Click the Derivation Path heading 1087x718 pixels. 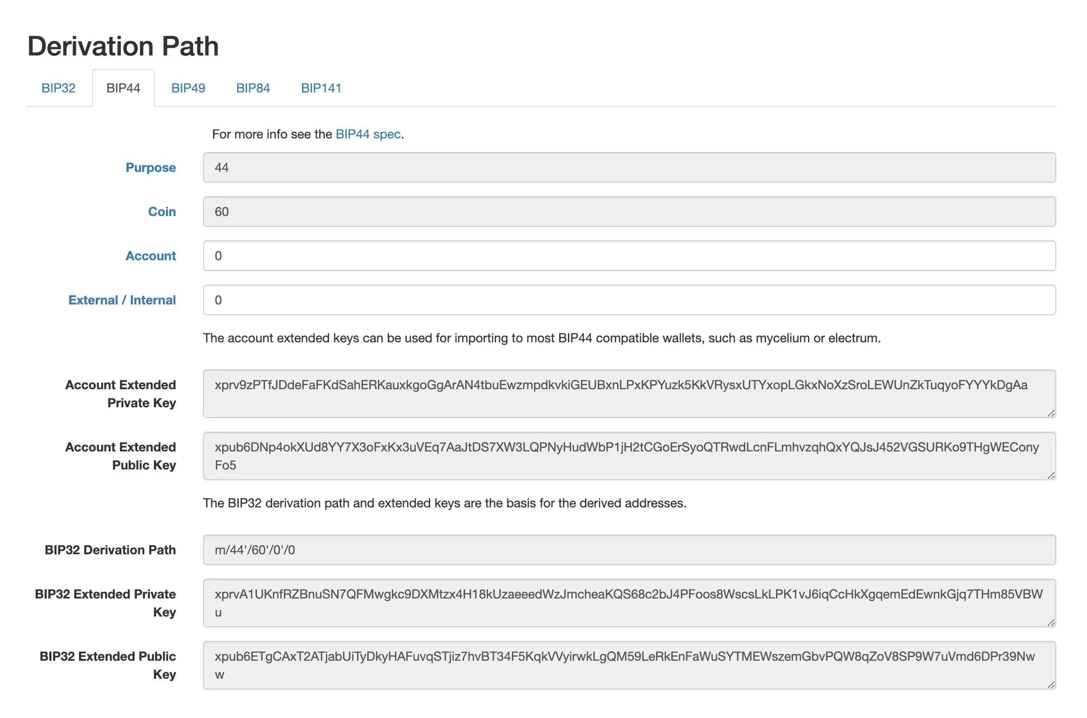(123, 46)
